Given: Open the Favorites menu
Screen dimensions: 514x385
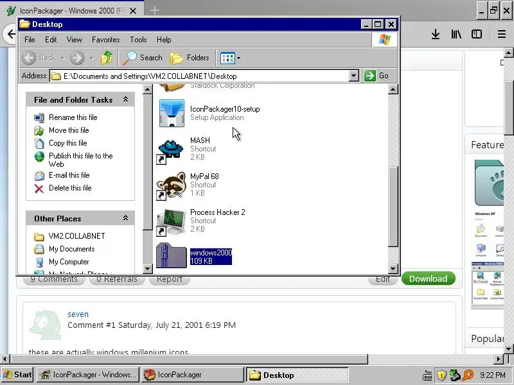Looking at the screenshot, I should [x=105, y=40].
